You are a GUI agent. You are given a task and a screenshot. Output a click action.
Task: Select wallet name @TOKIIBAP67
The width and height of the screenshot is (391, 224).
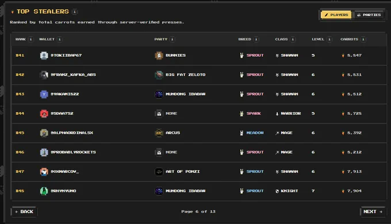[x=66, y=55]
